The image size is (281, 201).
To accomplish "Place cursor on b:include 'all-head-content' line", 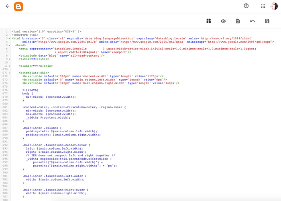I will (61, 55).
